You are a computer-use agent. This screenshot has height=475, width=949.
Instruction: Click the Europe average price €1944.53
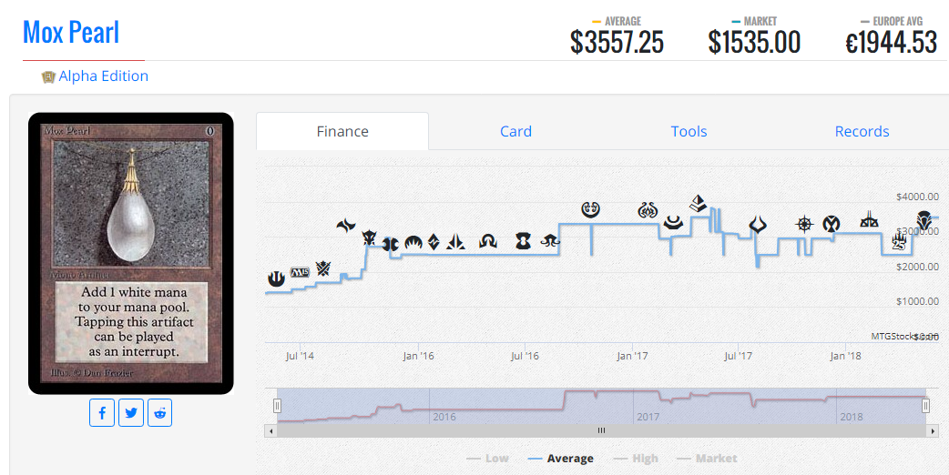point(891,42)
